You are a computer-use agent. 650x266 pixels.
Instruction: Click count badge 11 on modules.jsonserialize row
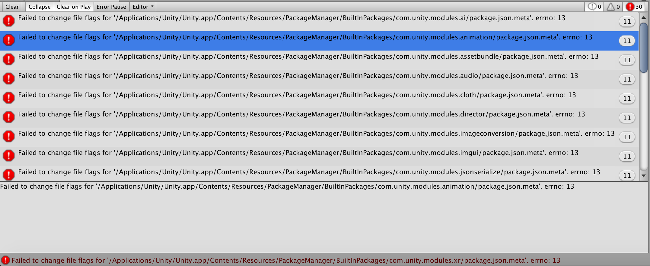627,175
